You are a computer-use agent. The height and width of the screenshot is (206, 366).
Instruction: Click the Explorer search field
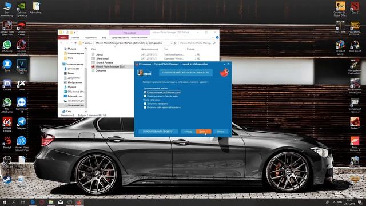tap(197, 43)
